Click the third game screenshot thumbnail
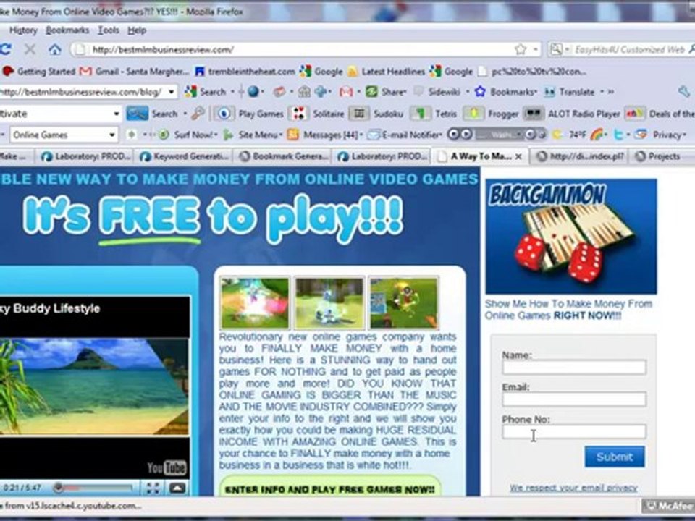Image resolution: width=695 pixels, height=521 pixels. 404,302
